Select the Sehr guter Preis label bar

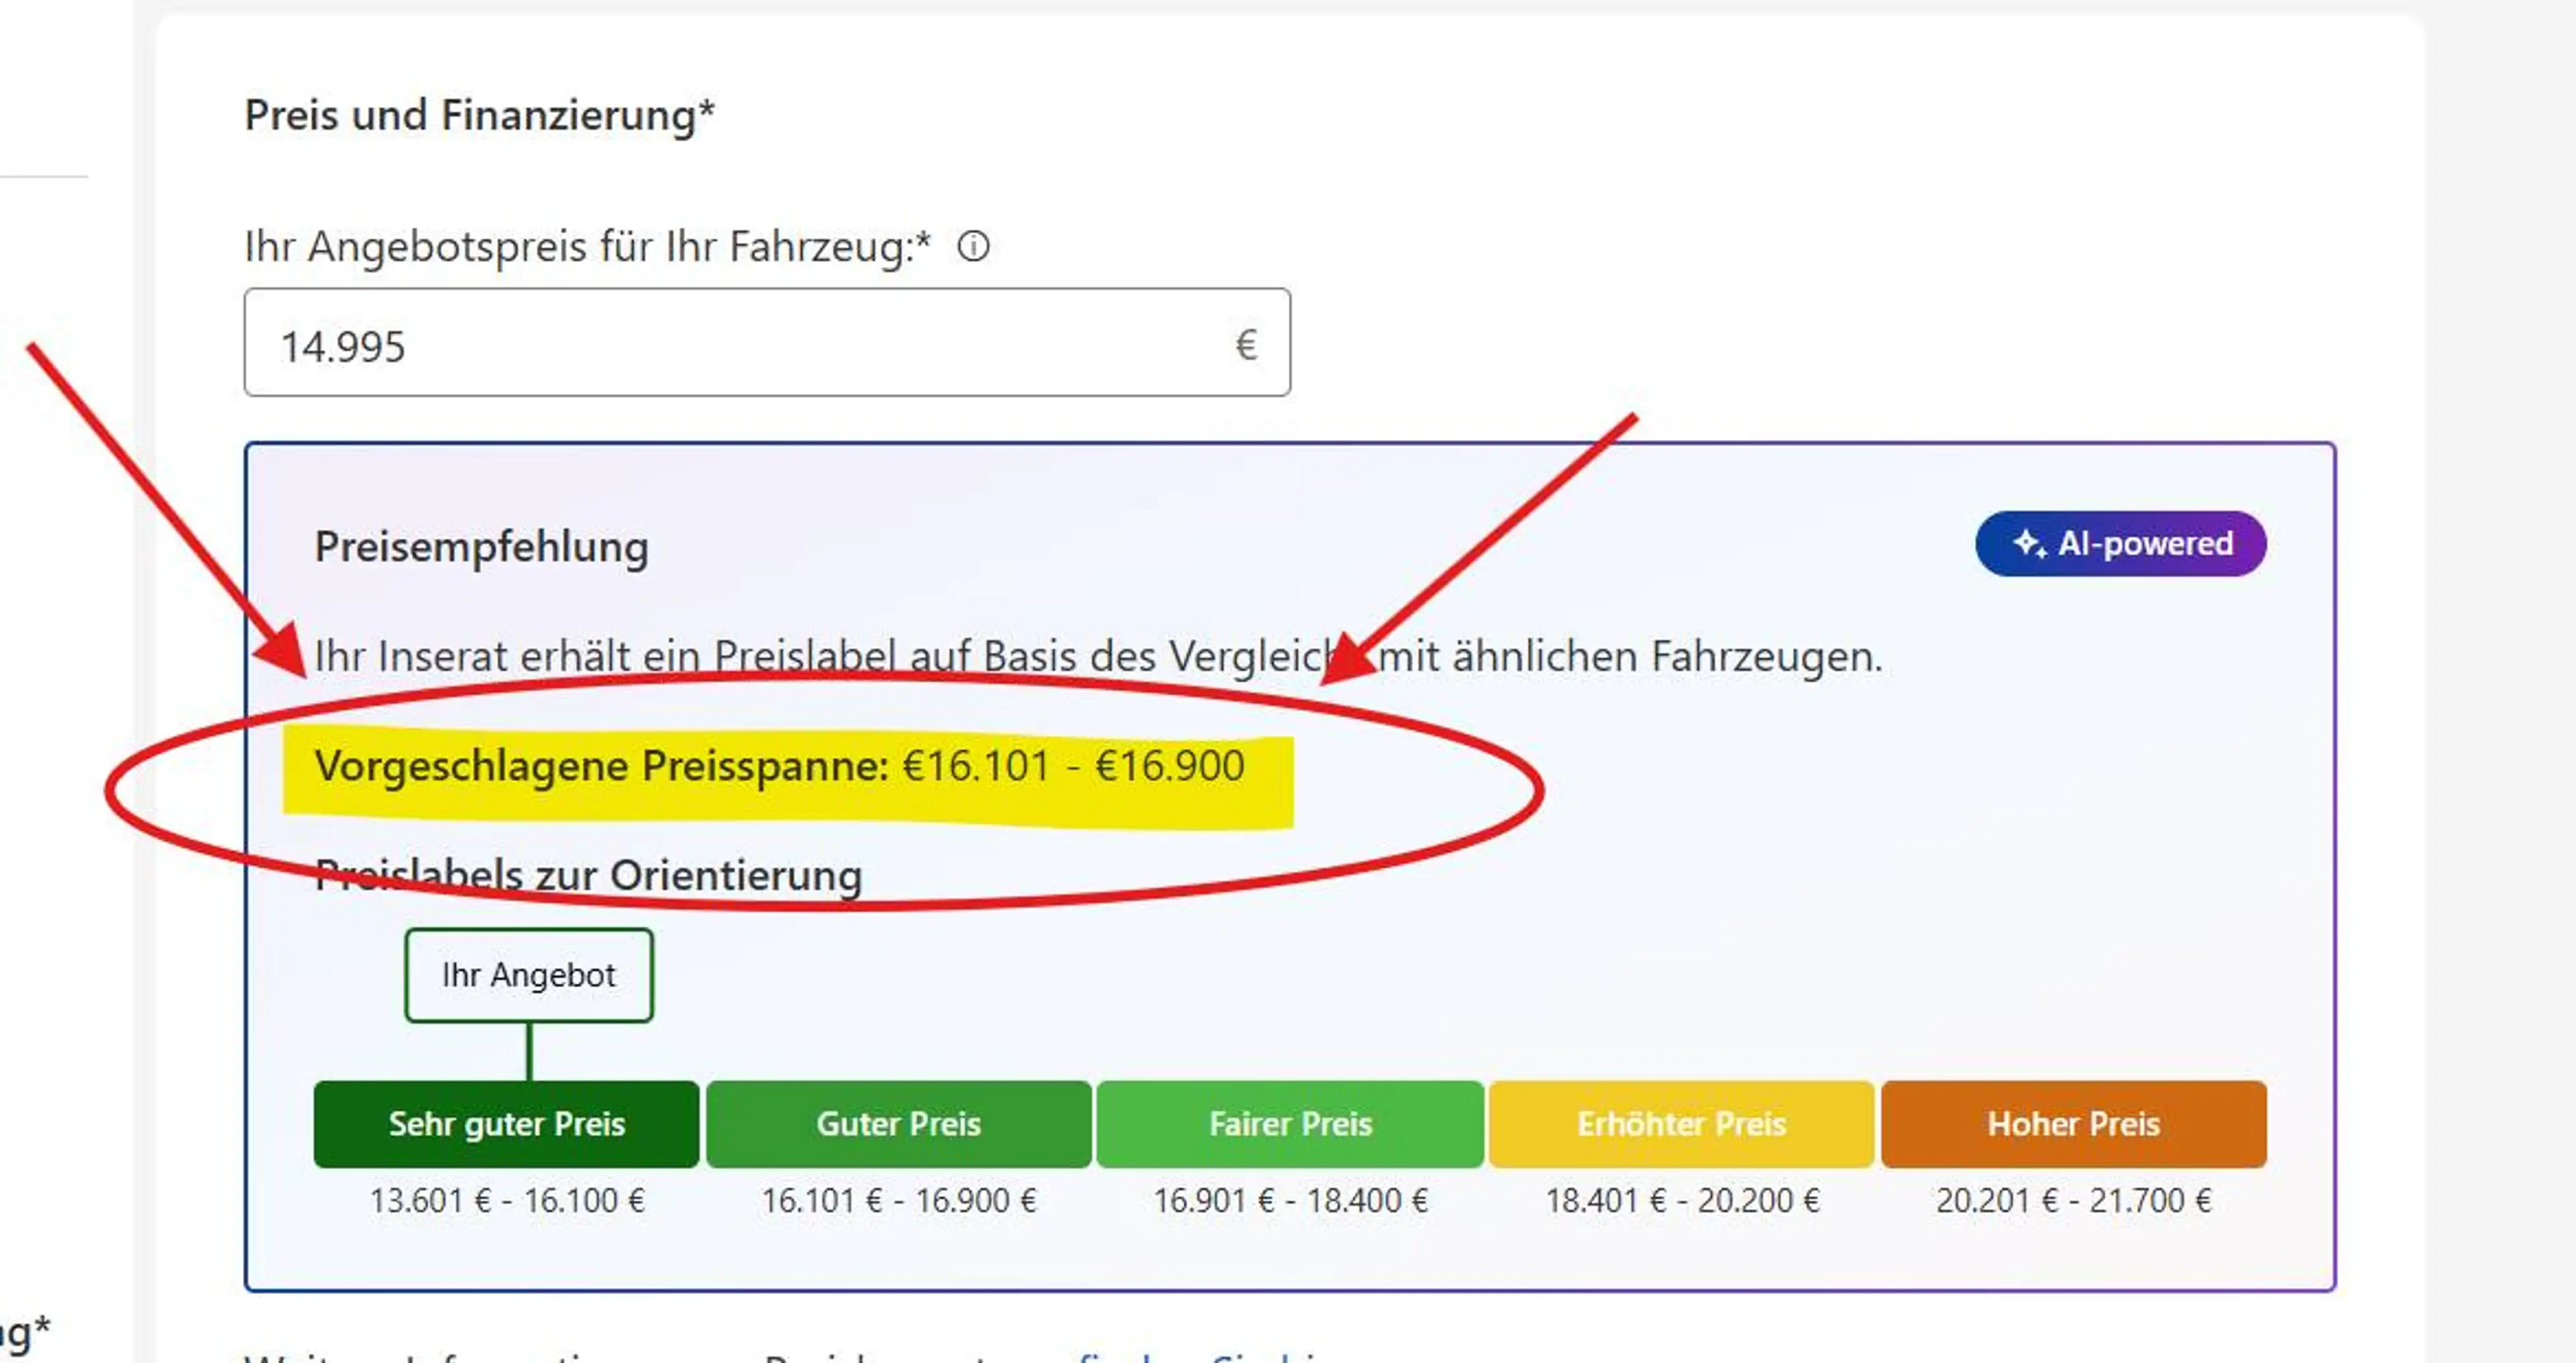pos(506,1124)
